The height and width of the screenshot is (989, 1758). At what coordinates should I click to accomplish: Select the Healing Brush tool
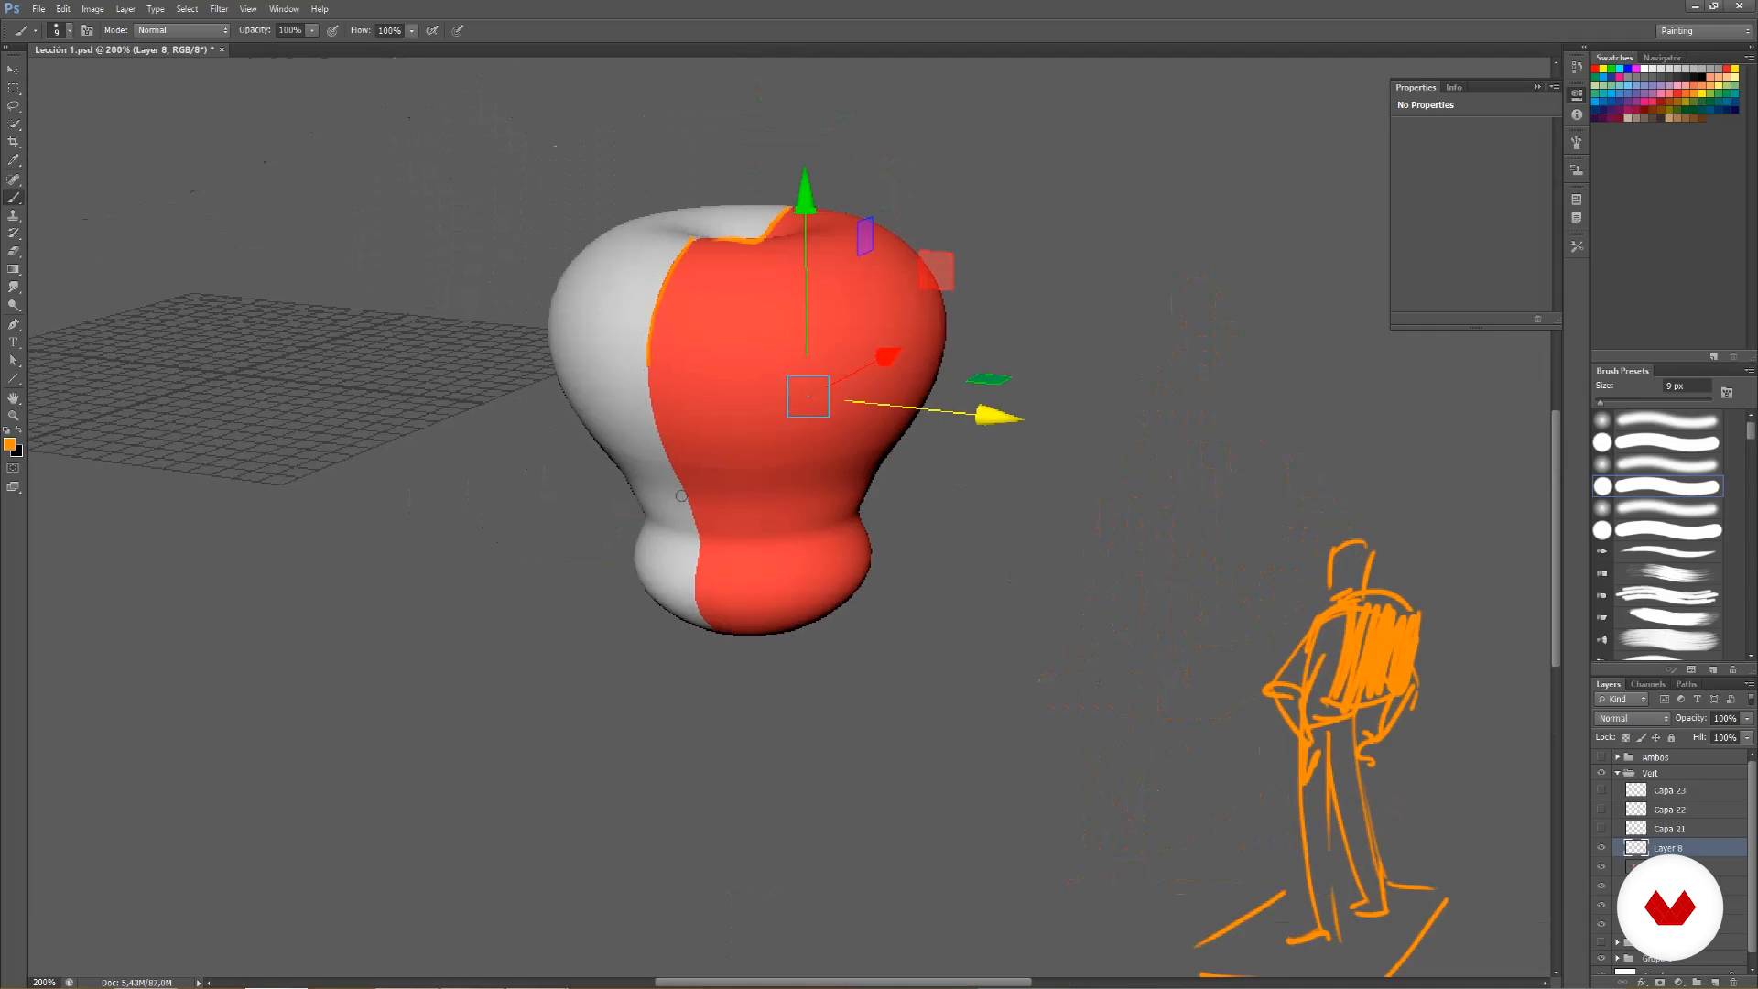click(13, 179)
